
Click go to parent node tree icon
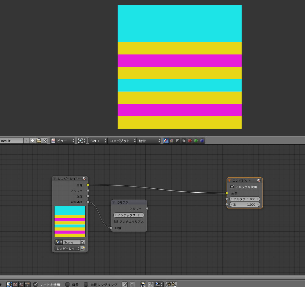132,285
